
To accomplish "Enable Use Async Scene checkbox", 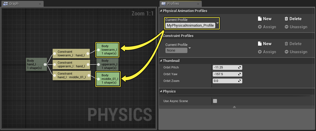I will coord(215,101).
